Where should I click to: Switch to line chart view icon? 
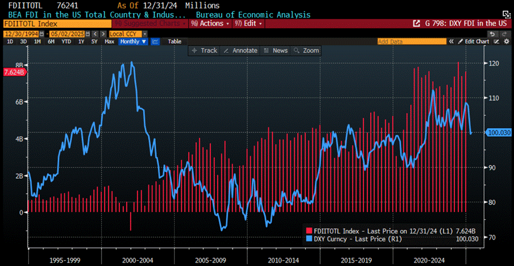pos(155,41)
